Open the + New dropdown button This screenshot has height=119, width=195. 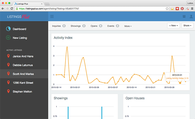(173, 25)
